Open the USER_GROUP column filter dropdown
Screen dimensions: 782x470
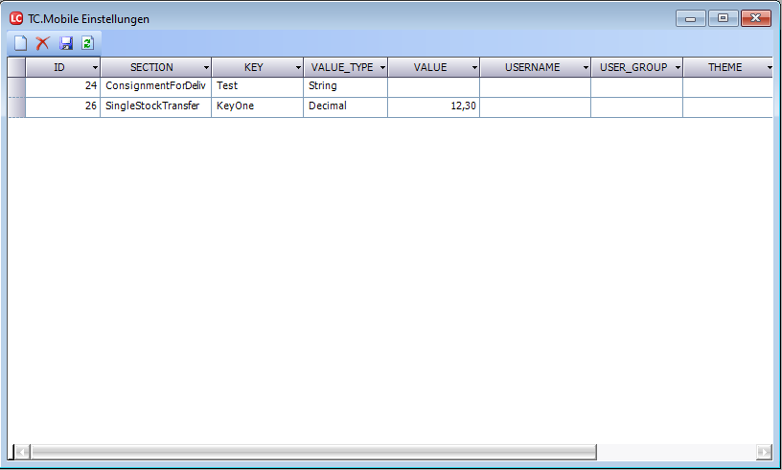tap(677, 68)
